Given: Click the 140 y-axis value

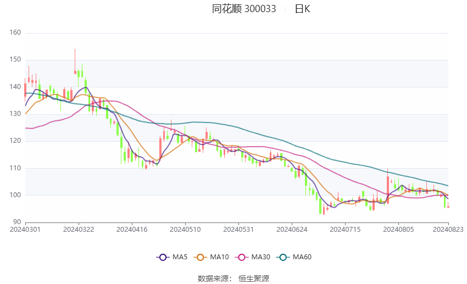Looking at the screenshot, I should (15, 87).
